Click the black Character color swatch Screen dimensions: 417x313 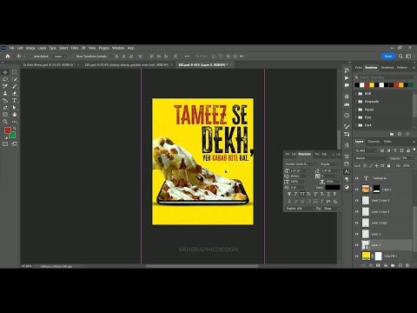point(333,188)
